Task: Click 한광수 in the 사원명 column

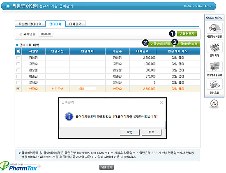Action: pos(33,89)
